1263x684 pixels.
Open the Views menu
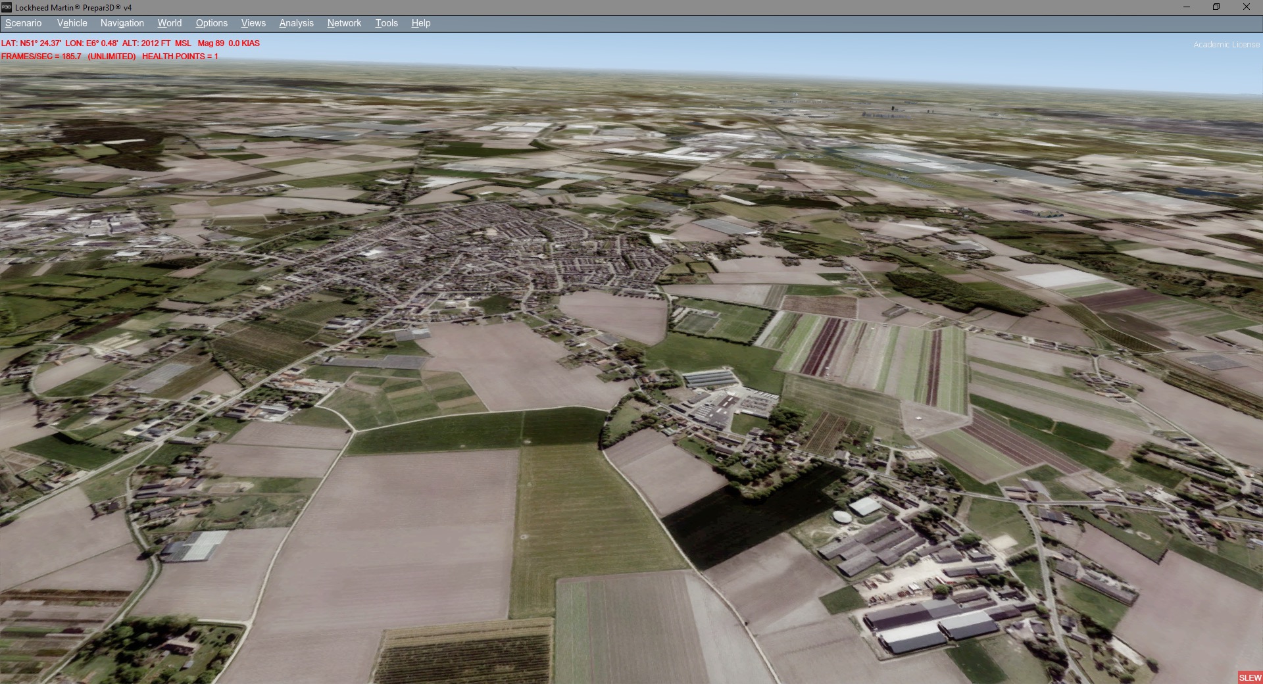pyautogui.click(x=253, y=23)
